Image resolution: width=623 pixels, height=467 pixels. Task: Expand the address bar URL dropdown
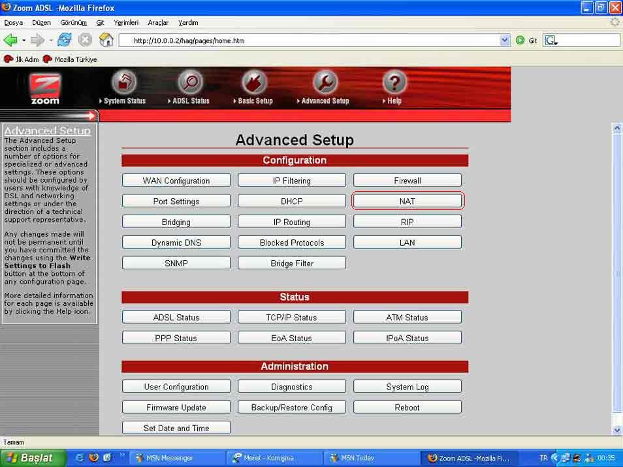pyautogui.click(x=505, y=40)
